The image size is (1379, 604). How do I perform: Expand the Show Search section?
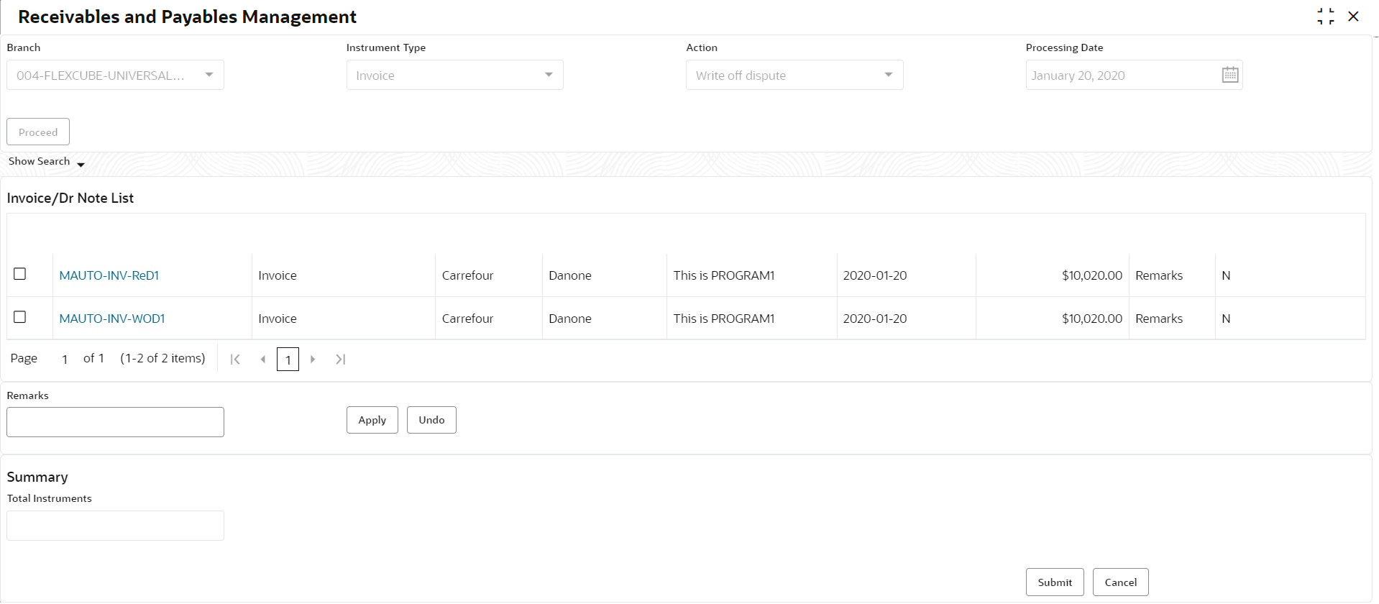tap(47, 162)
